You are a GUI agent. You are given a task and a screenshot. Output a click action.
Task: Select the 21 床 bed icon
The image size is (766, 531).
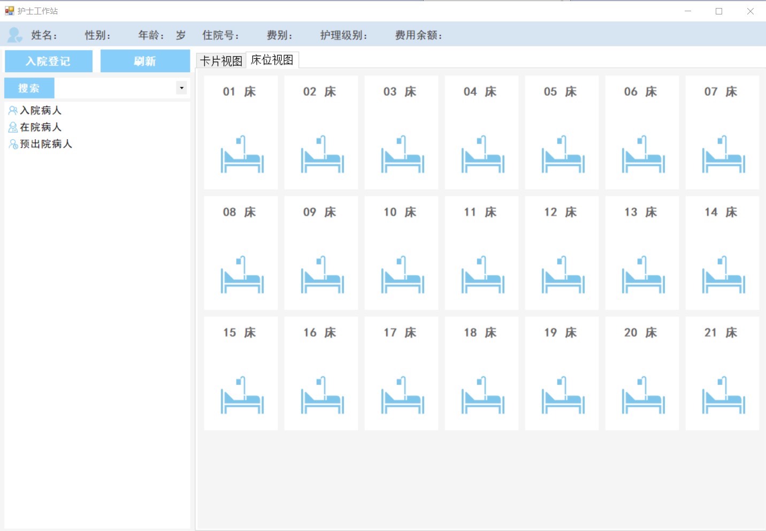(723, 396)
